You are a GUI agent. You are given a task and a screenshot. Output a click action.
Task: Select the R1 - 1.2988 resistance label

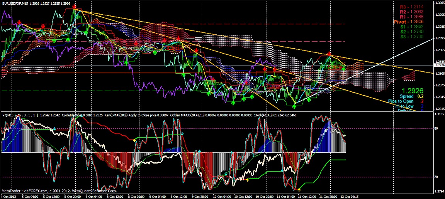(412, 17)
